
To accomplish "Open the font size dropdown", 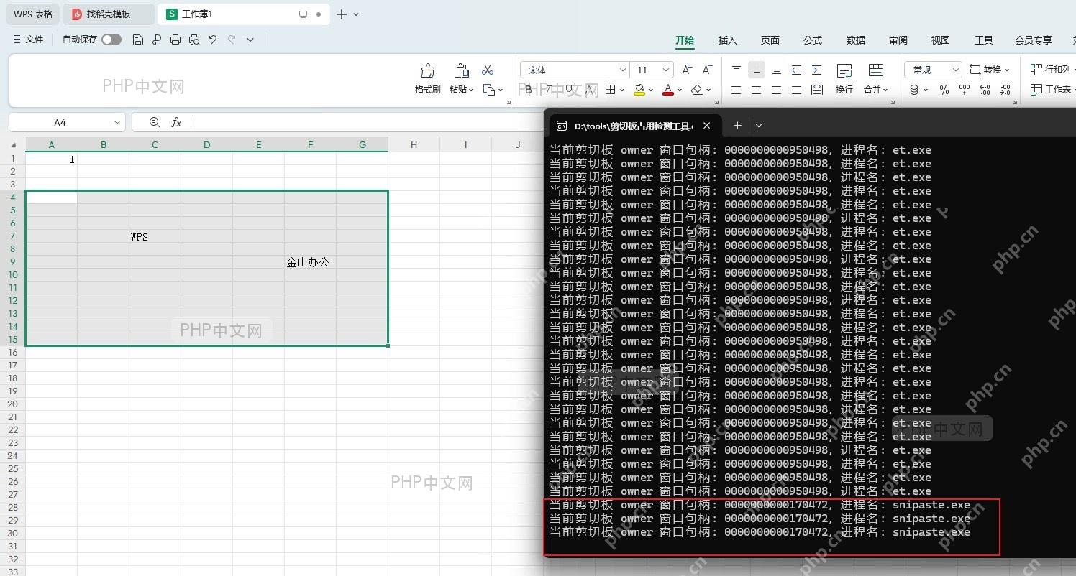I will pos(667,70).
